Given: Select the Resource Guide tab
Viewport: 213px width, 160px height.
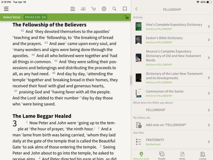Looking at the screenshot, I should coord(141,155).
